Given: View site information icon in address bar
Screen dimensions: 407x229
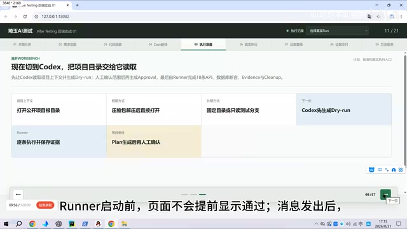Looking at the screenshot, I should tap(36, 17).
